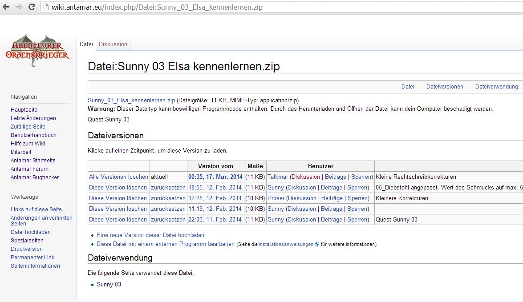The width and height of the screenshot is (523, 302).
Task: Click the browser forward arrow
Action: pyautogui.click(x=19, y=7)
